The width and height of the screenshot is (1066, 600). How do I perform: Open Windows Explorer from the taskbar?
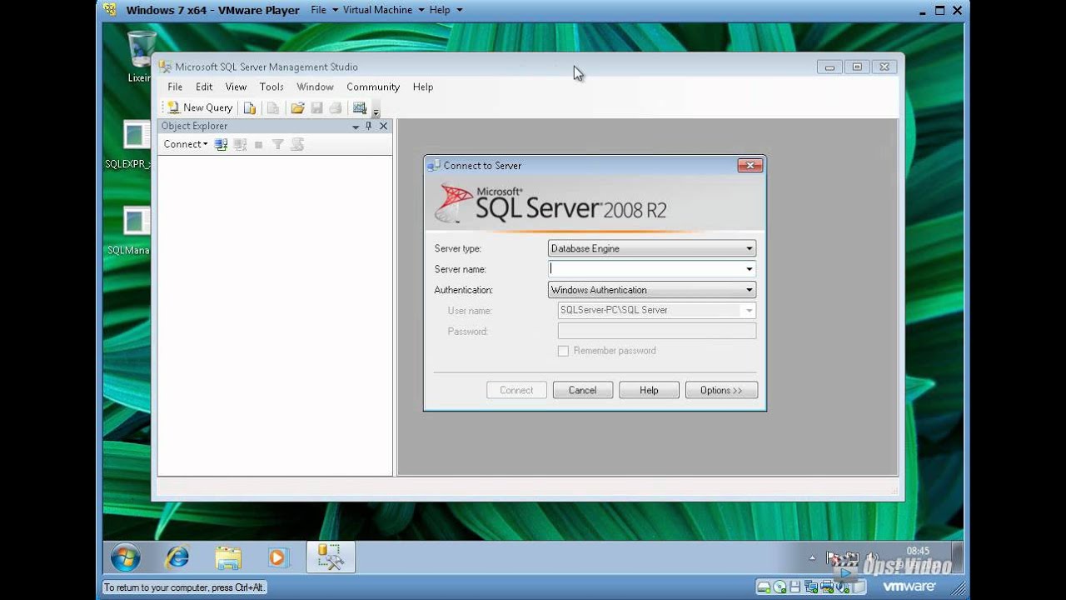click(227, 557)
